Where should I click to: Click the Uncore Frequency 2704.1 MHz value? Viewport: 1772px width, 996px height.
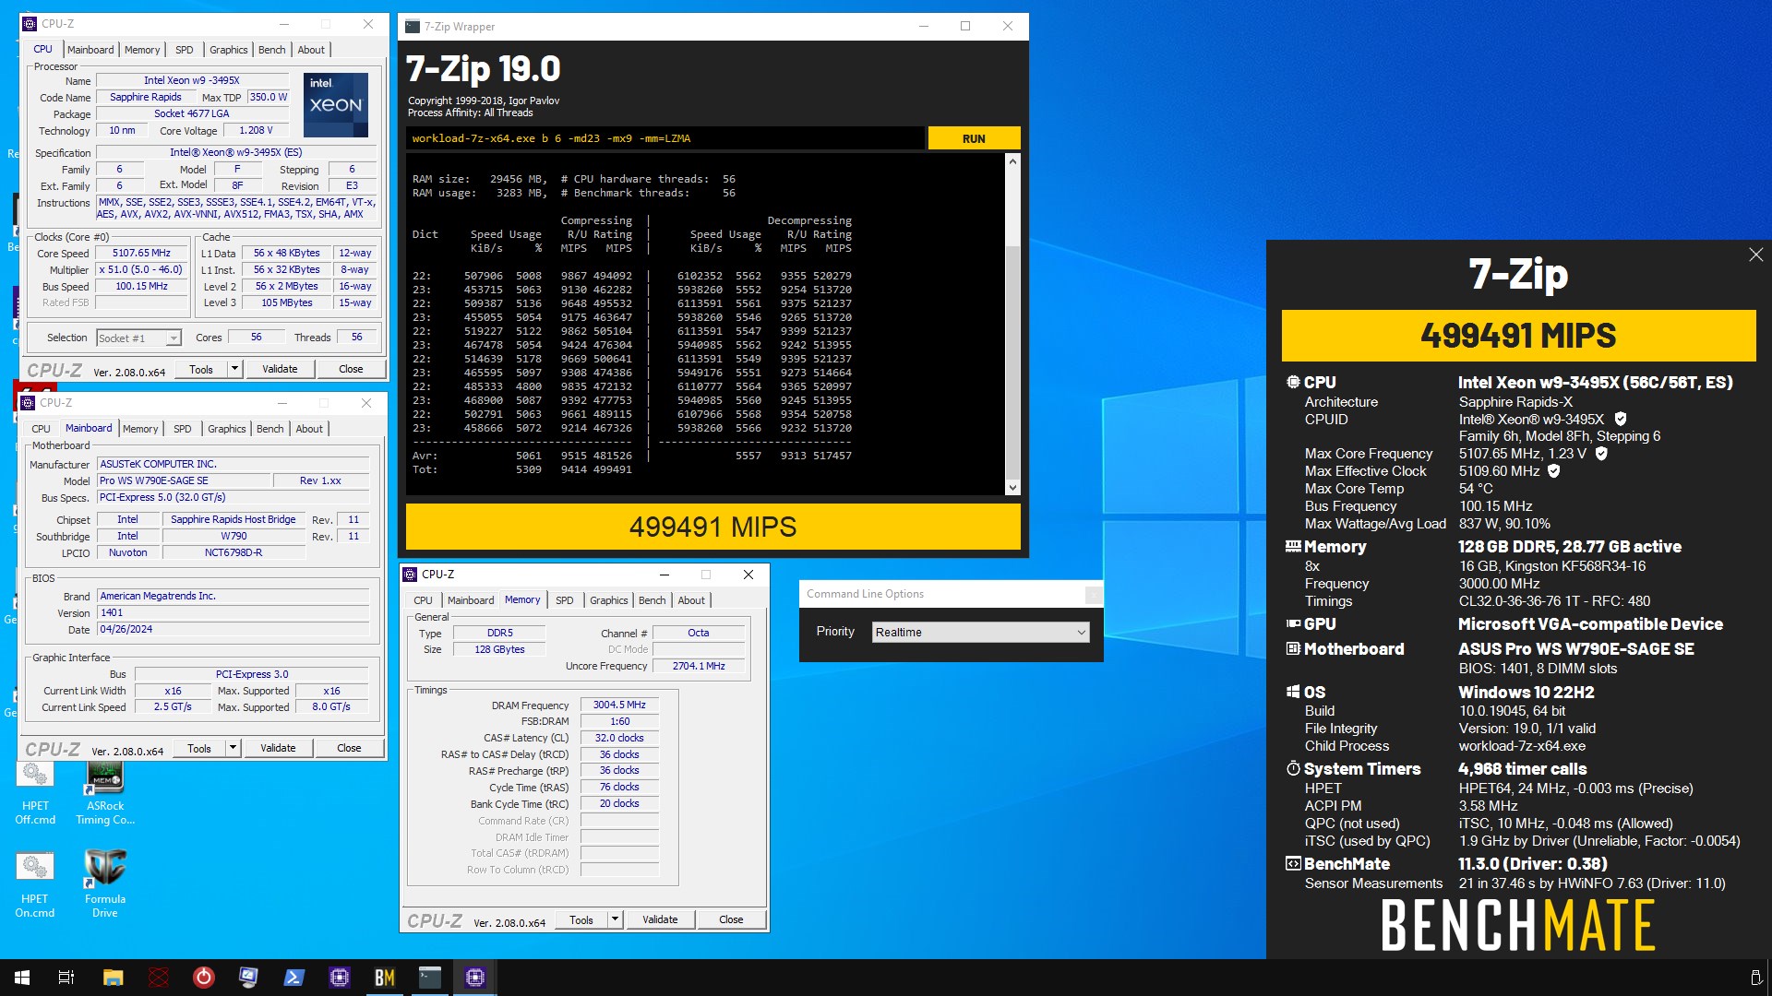coord(699,666)
